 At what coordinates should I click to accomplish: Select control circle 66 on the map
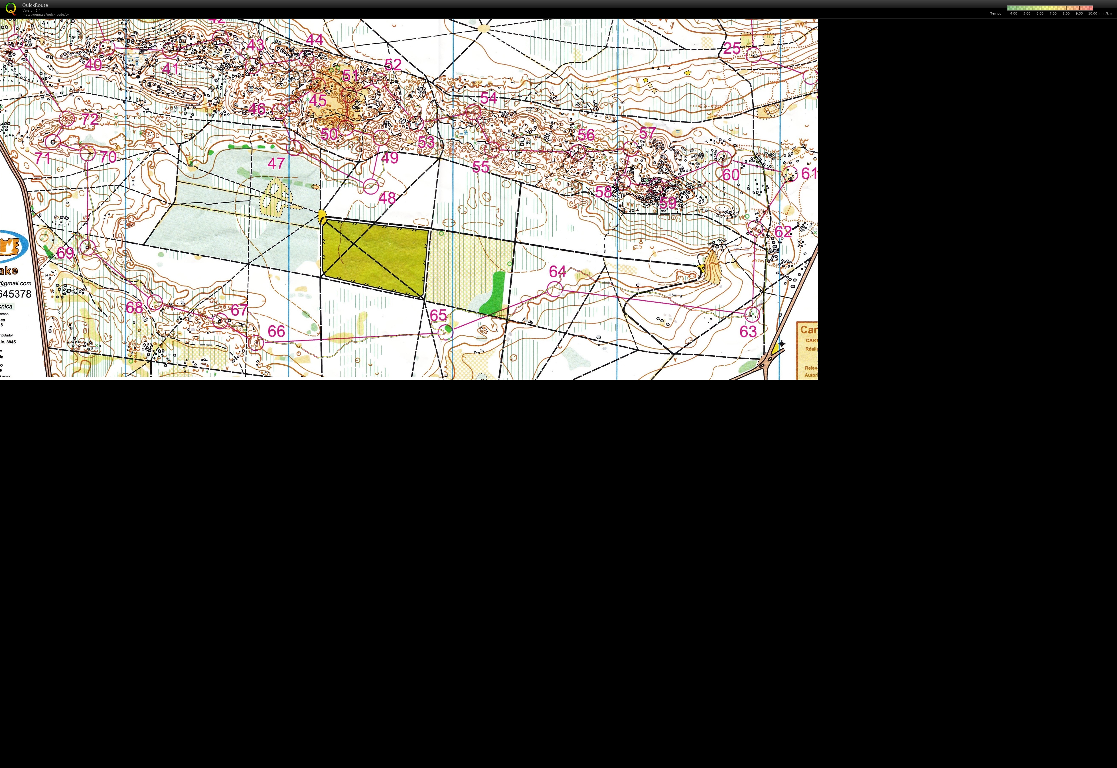(257, 343)
